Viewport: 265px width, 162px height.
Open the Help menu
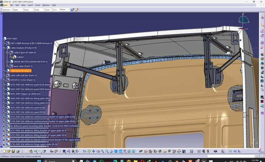click(x=54, y=5)
